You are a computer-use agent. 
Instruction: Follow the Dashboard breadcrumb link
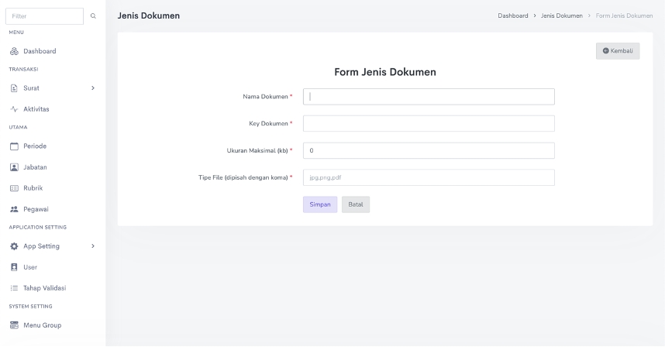point(512,16)
